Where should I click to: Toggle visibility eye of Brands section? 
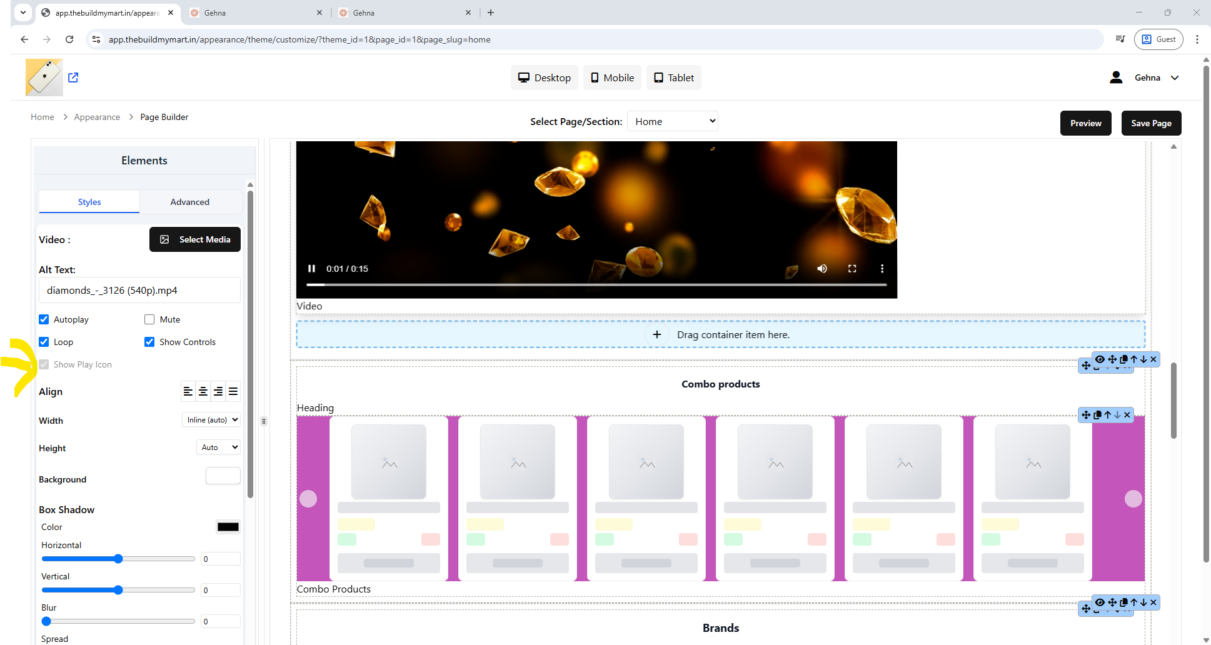(1100, 602)
